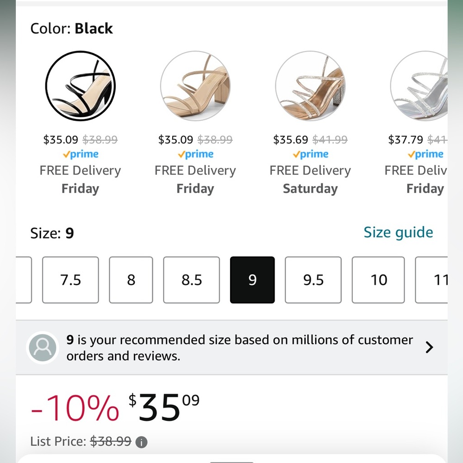The image size is (463, 463).
Task: Select the silver rhinestone sandal color option
Action: (x=419, y=86)
